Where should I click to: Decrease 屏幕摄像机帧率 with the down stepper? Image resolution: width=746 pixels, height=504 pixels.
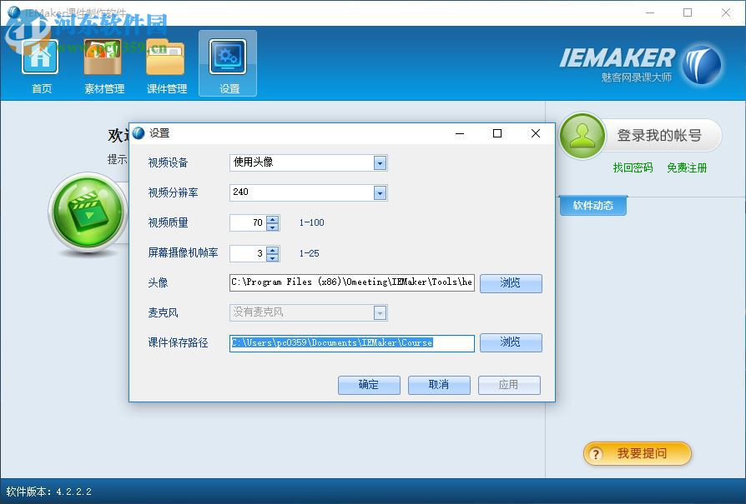[x=273, y=257]
